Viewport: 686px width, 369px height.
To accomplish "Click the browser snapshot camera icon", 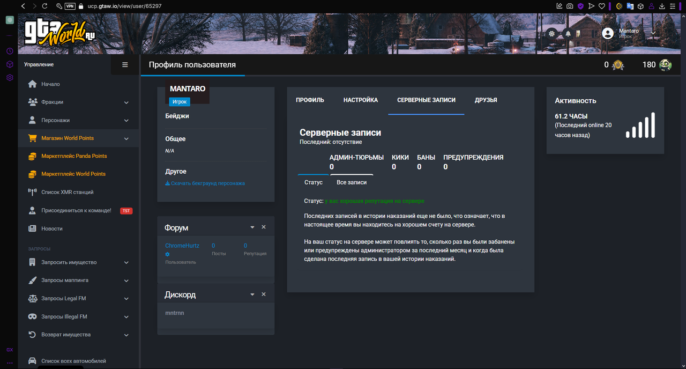I will click(x=570, y=6).
